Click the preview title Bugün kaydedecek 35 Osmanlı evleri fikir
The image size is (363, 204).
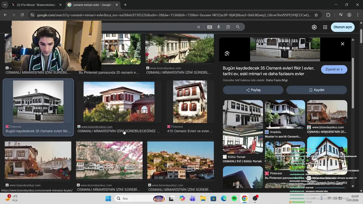(x=269, y=71)
